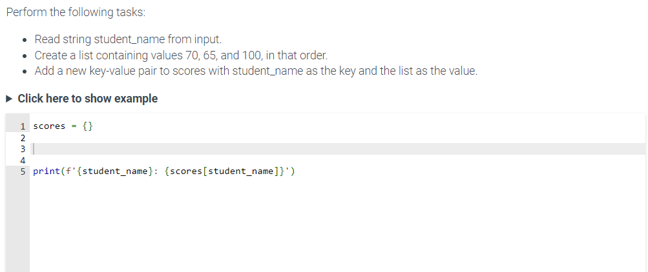
Task: Click line number 2 in the gutter
Action: 23,138
